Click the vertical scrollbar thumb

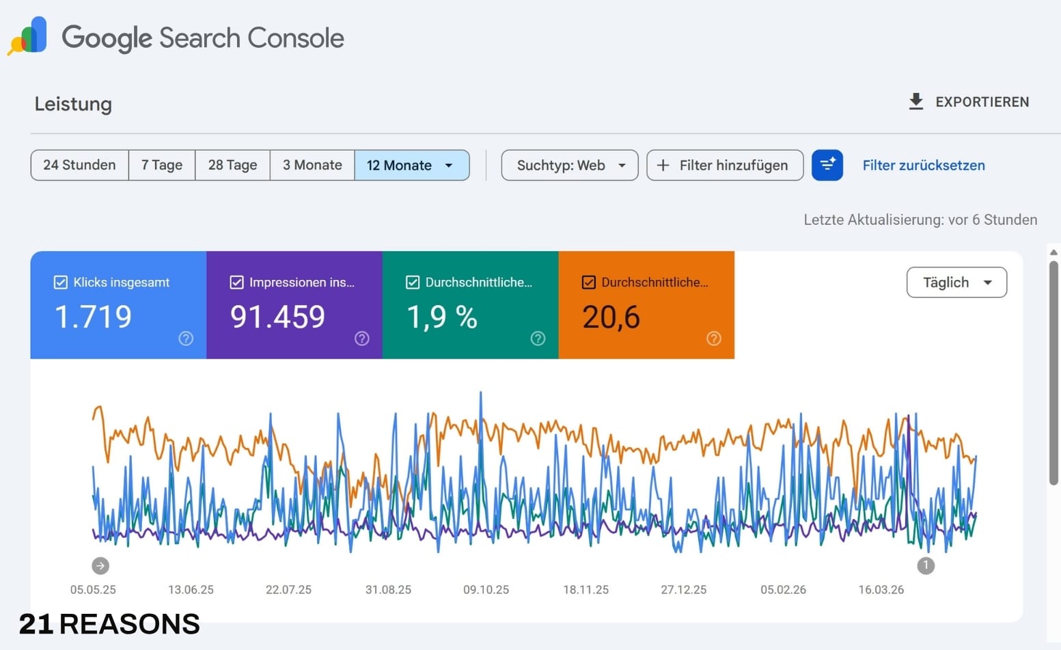pyautogui.click(x=1054, y=372)
